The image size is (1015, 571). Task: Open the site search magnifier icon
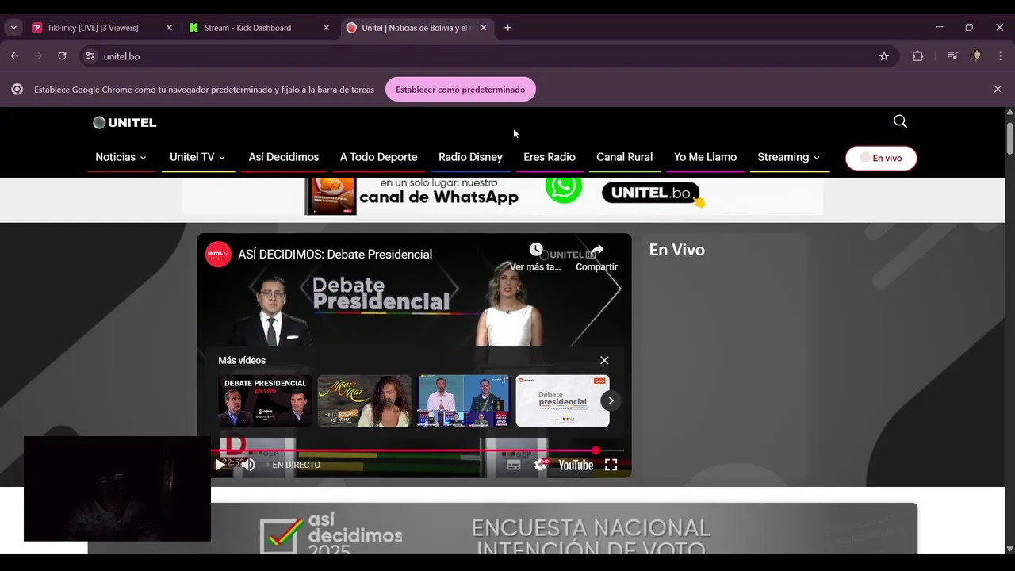[x=900, y=121]
